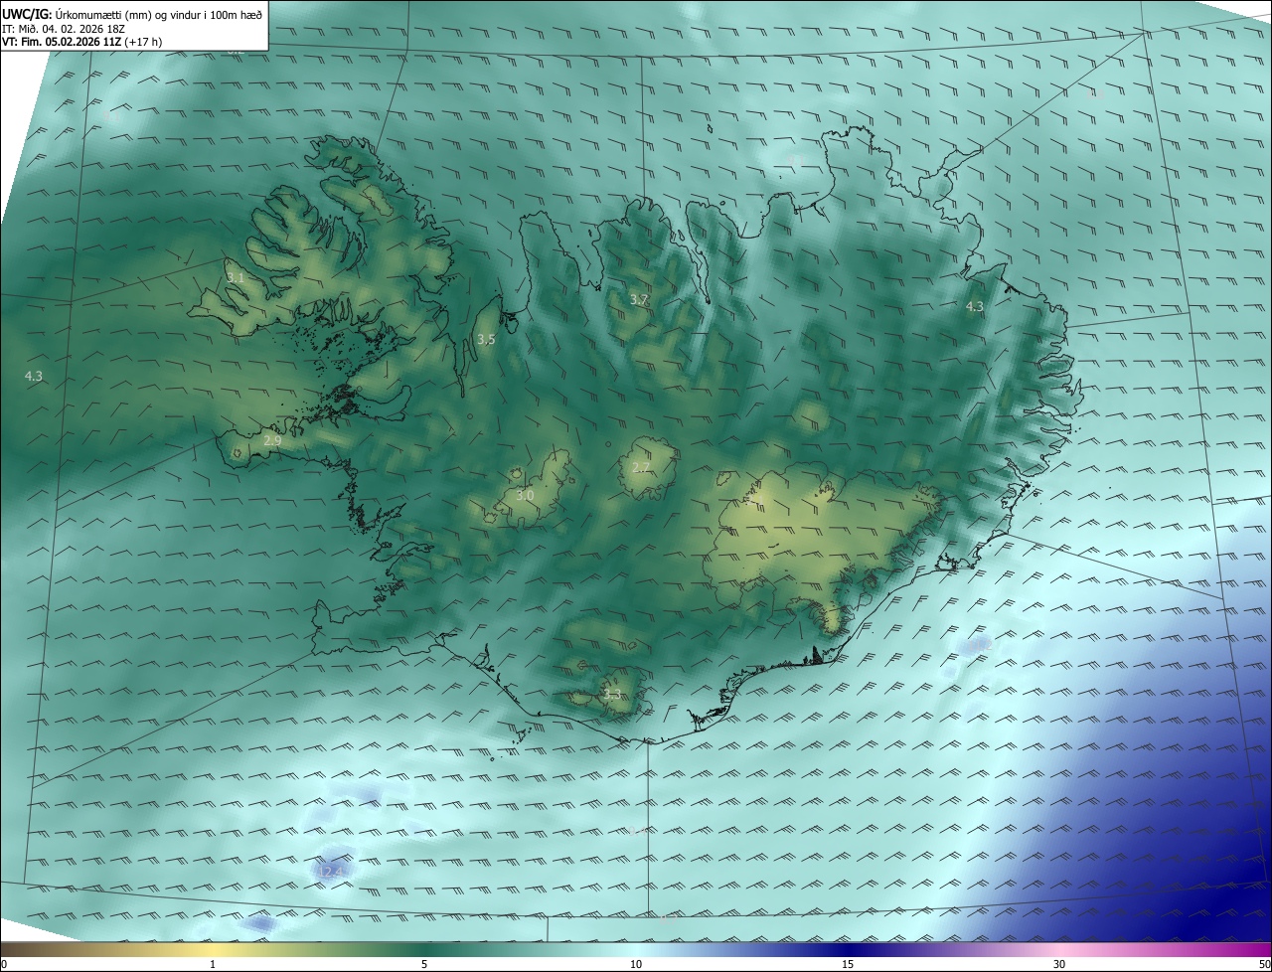Click the "10" tick on the color scale
The image size is (1272, 972).
(x=636, y=964)
